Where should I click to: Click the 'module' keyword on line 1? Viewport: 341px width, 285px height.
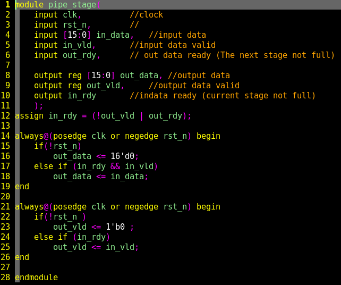pyautogui.click(x=29, y=5)
